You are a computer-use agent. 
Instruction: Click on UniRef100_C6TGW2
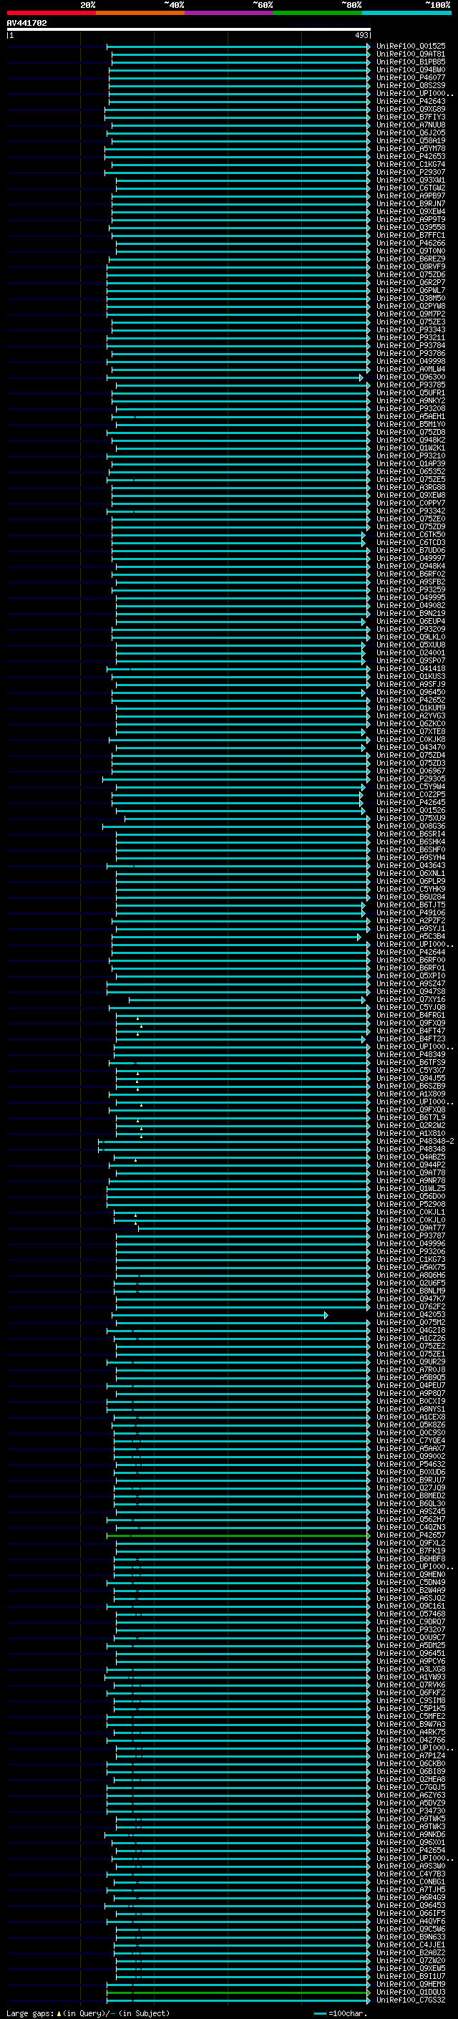tap(410, 188)
